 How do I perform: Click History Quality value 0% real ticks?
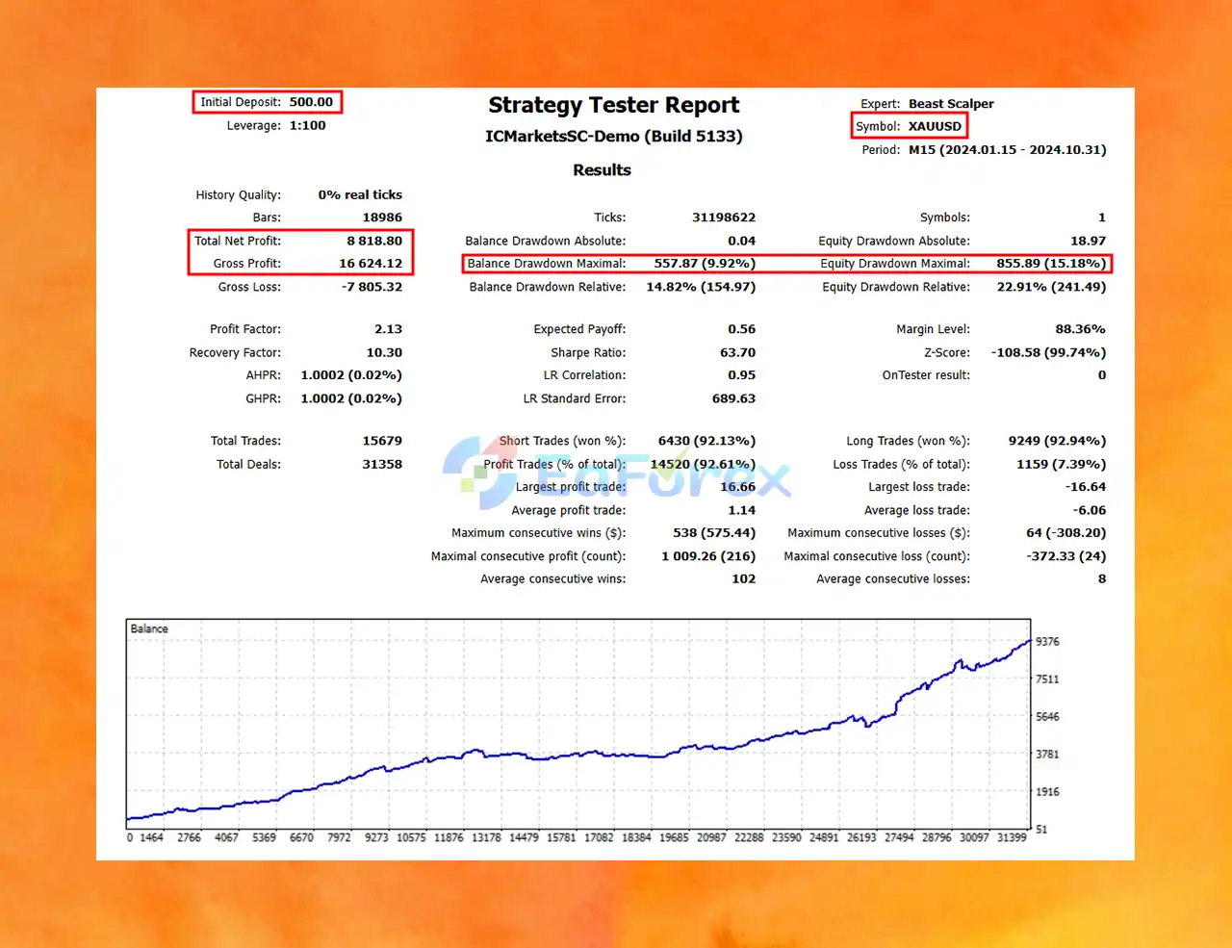360,194
